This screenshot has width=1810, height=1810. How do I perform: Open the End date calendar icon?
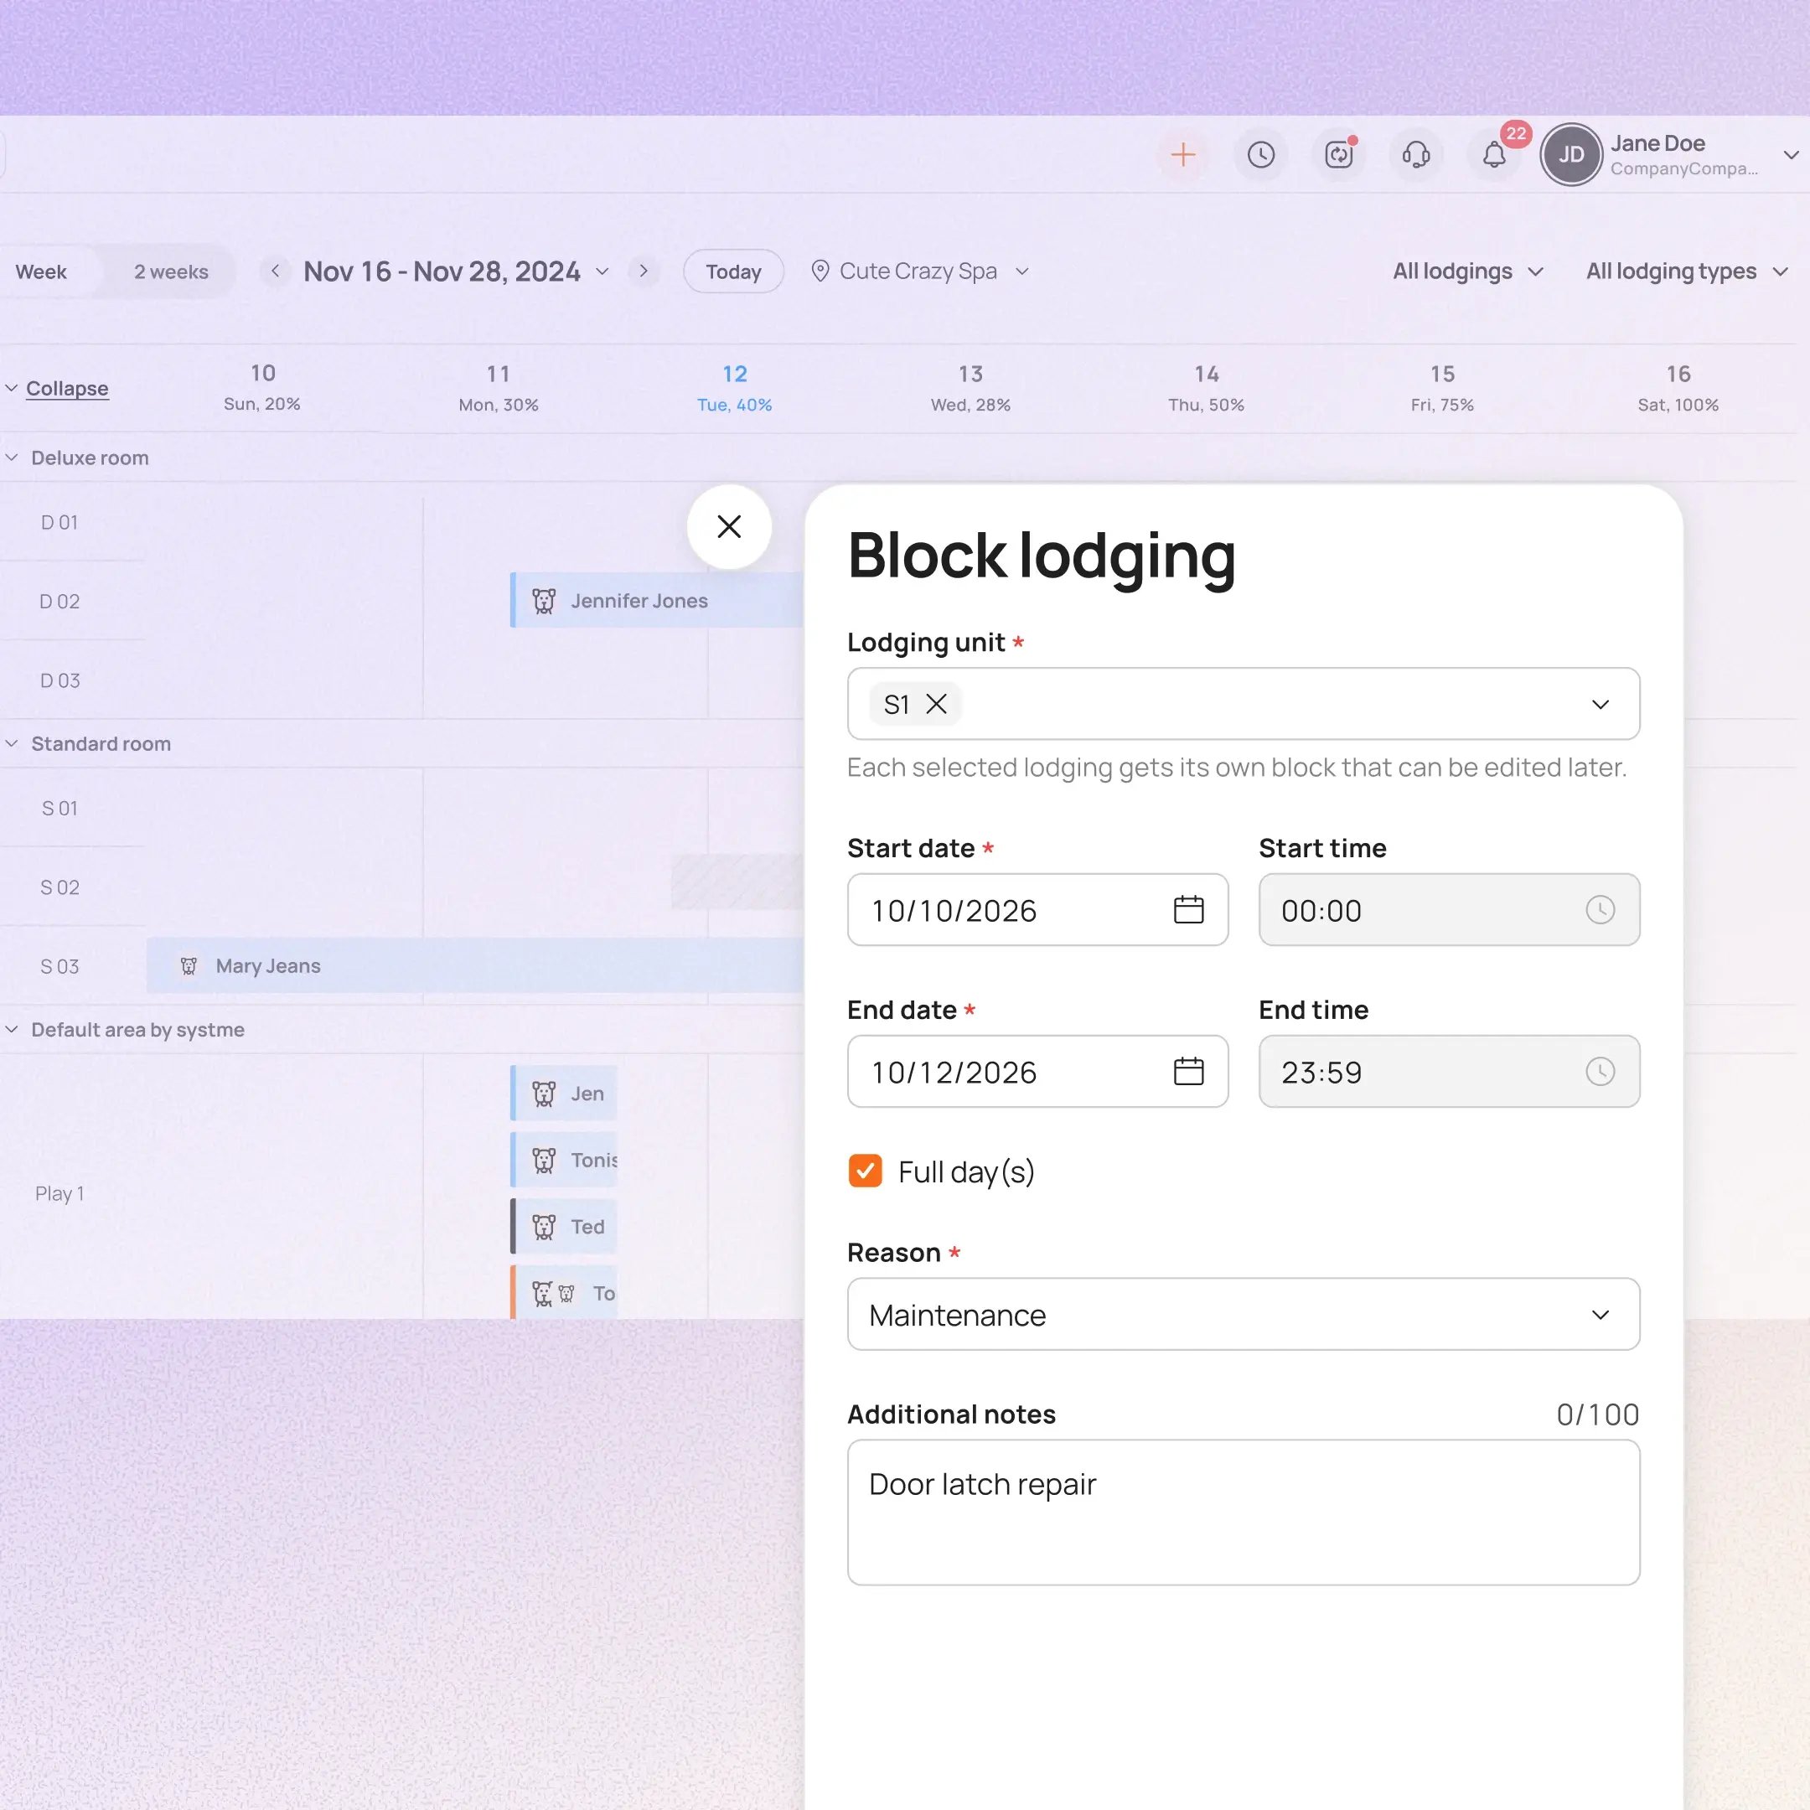(1188, 1072)
